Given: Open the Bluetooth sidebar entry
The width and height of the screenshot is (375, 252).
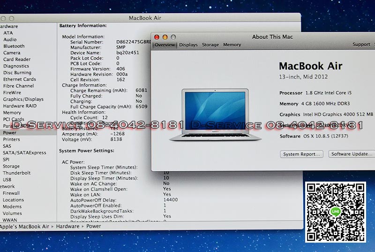Looking at the screenshot, I should tap(14, 46).
